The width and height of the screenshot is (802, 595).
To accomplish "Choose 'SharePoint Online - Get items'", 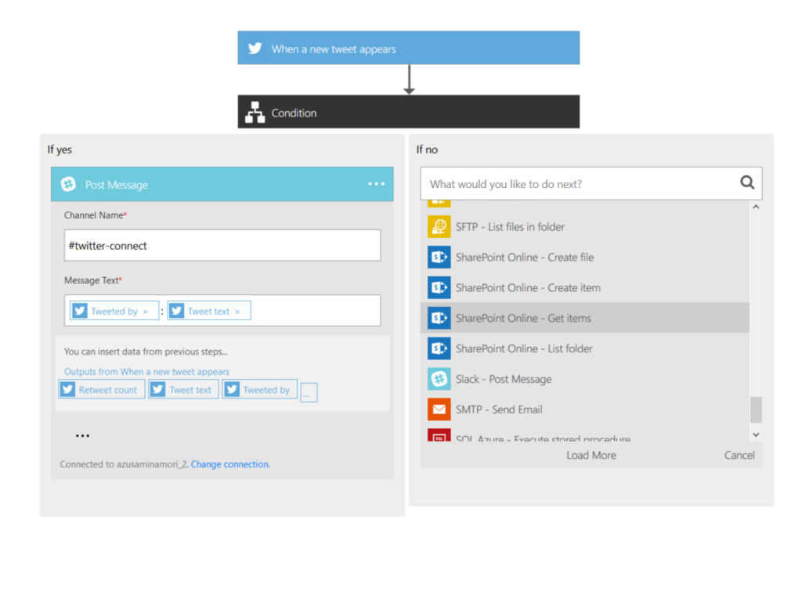I will click(584, 318).
